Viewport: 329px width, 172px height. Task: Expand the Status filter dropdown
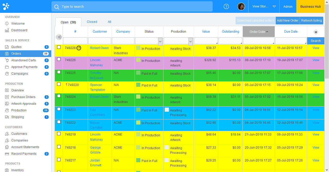(x=160, y=41)
